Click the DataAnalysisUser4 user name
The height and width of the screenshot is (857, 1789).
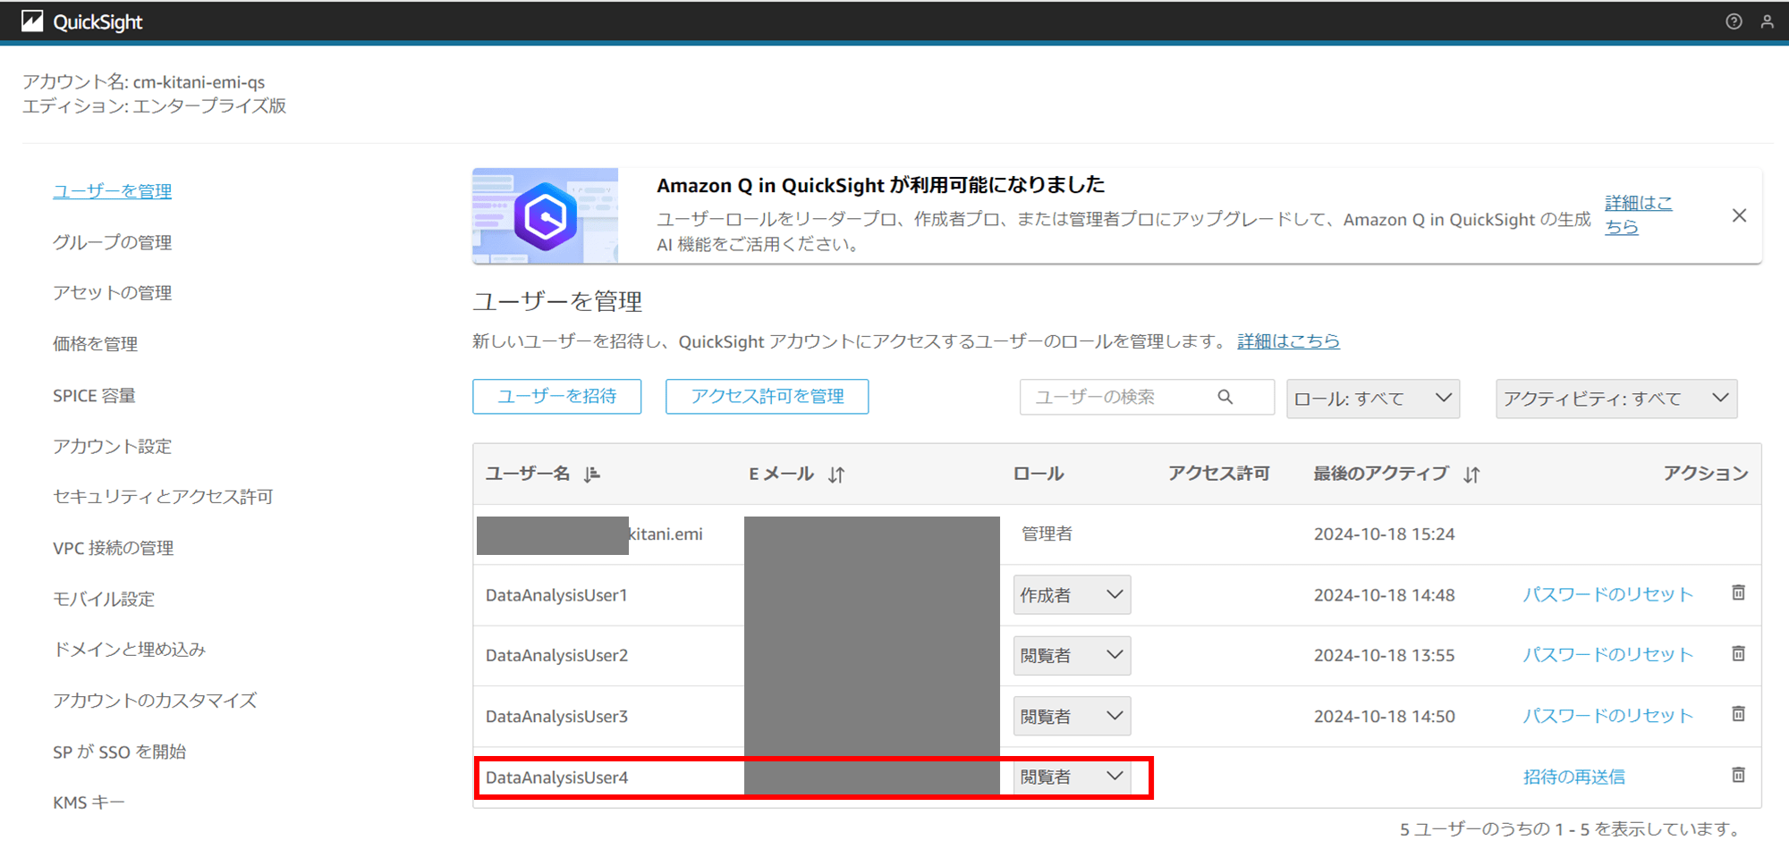coord(556,777)
